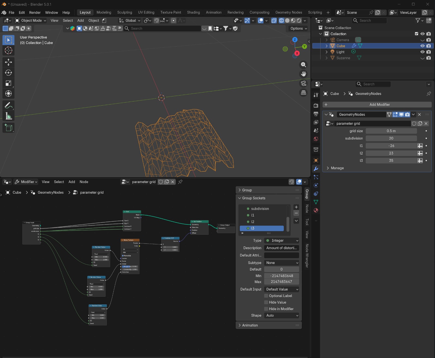Viewport: 435px width, 358px height.
Task: Select the Rotate tool
Action: (x=8, y=73)
